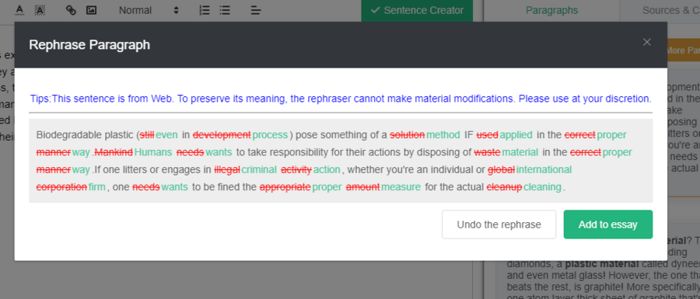Click the suggested word 'firm'
Screen dimensions: 700x299
pos(97,187)
